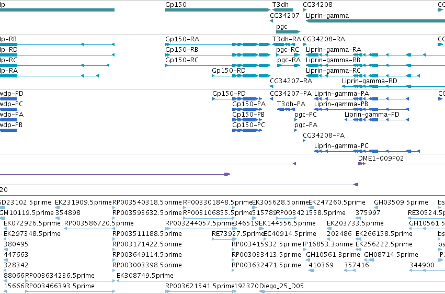The image size is (445, 294).
Task: Click the 357416 EST label
Action: (x=357, y=266)
